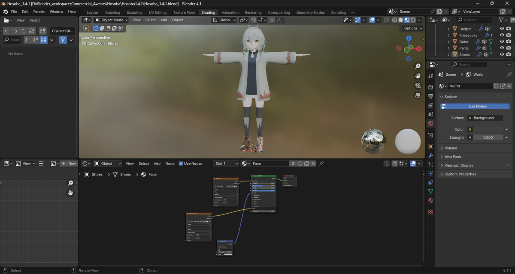Image resolution: width=515 pixels, height=274 pixels.
Task: Open the File menu
Action: coord(14,12)
